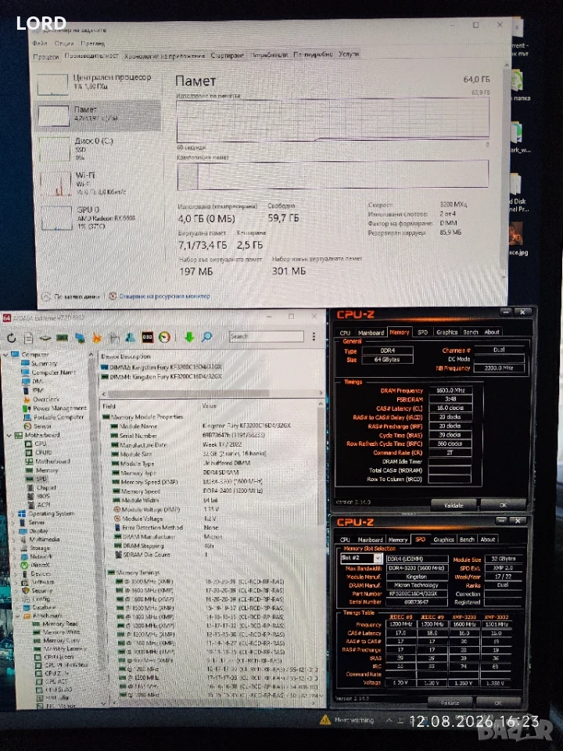563x751 pixels.
Task: Select Sensor in AIDA64 tree
Action: pyautogui.click(x=42, y=426)
